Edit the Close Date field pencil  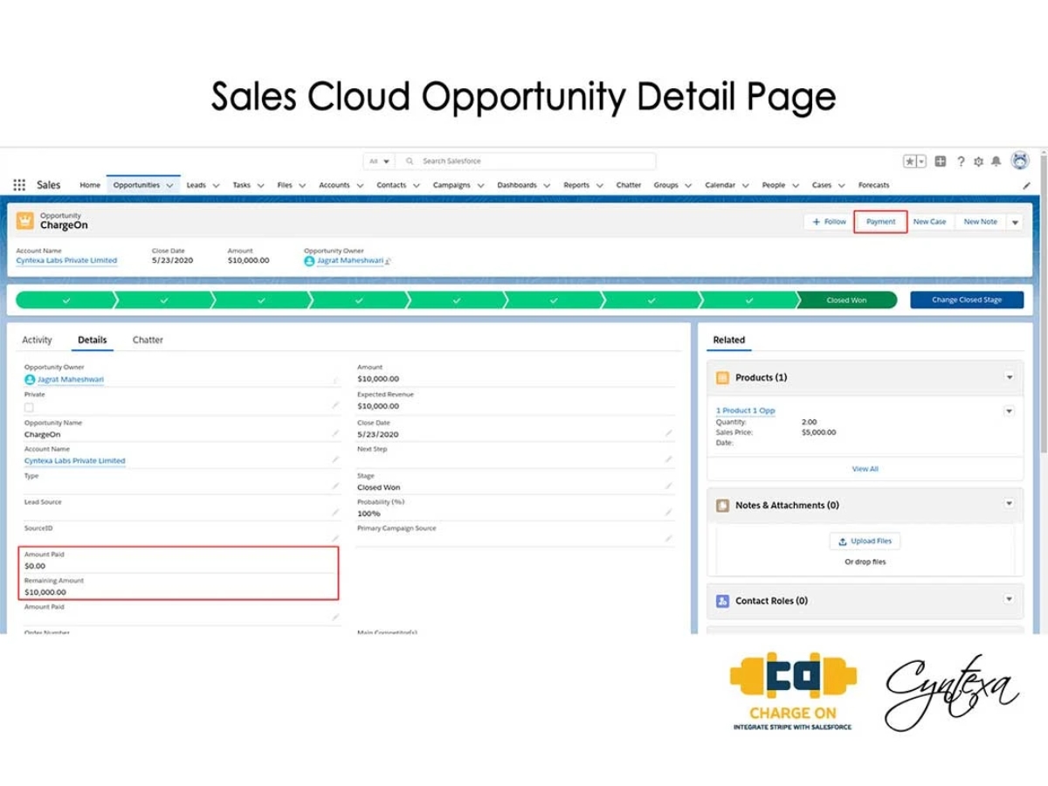[x=669, y=432]
